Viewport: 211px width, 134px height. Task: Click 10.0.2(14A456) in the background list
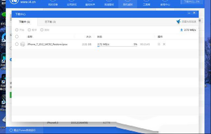(x=79, y=123)
